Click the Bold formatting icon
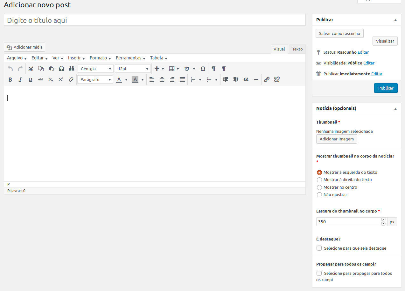This screenshot has width=405, height=291. pyautogui.click(x=10, y=79)
